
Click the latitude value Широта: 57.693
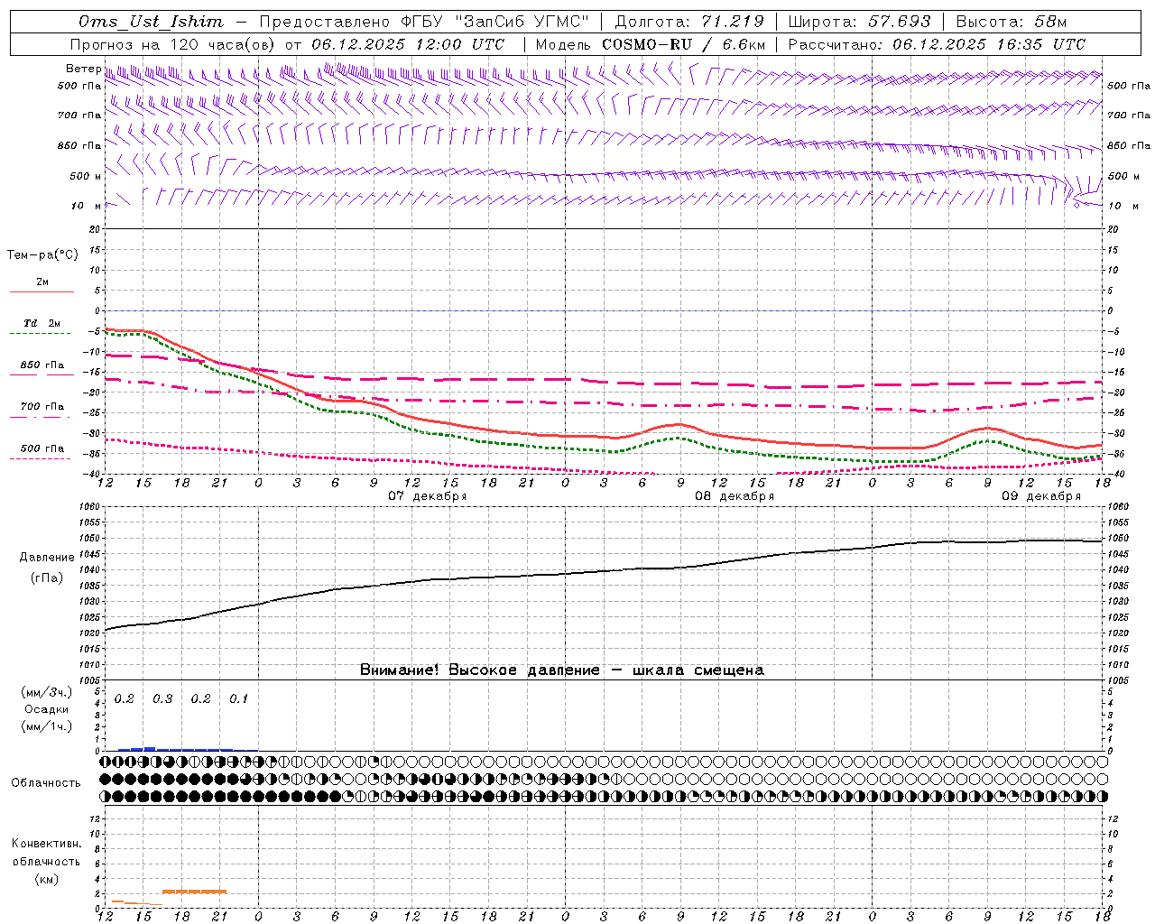coord(860,22)
